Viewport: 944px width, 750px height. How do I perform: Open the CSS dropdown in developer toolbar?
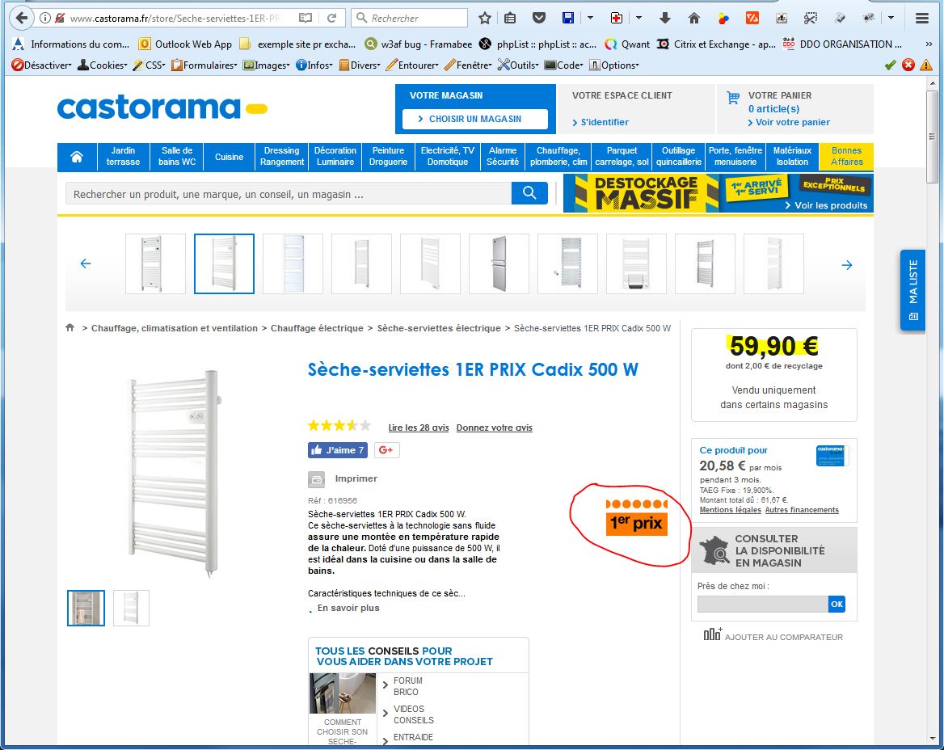click(149, 65)
